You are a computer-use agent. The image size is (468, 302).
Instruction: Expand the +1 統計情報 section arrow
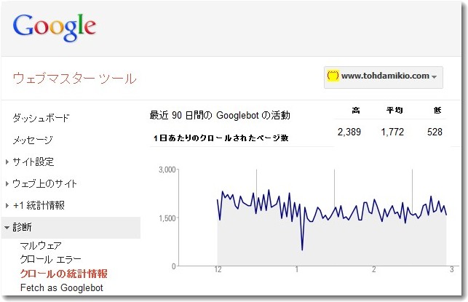point(7,206)
